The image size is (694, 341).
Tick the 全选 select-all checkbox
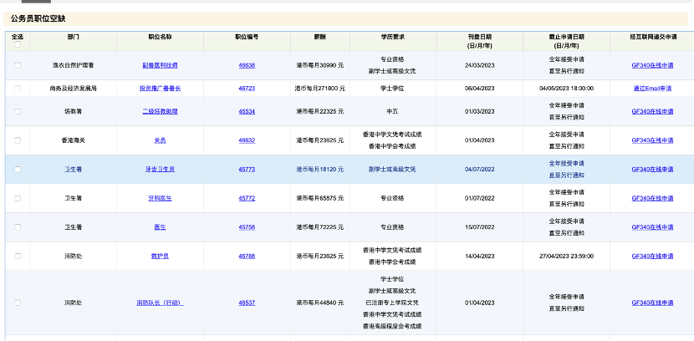point(18,45)
